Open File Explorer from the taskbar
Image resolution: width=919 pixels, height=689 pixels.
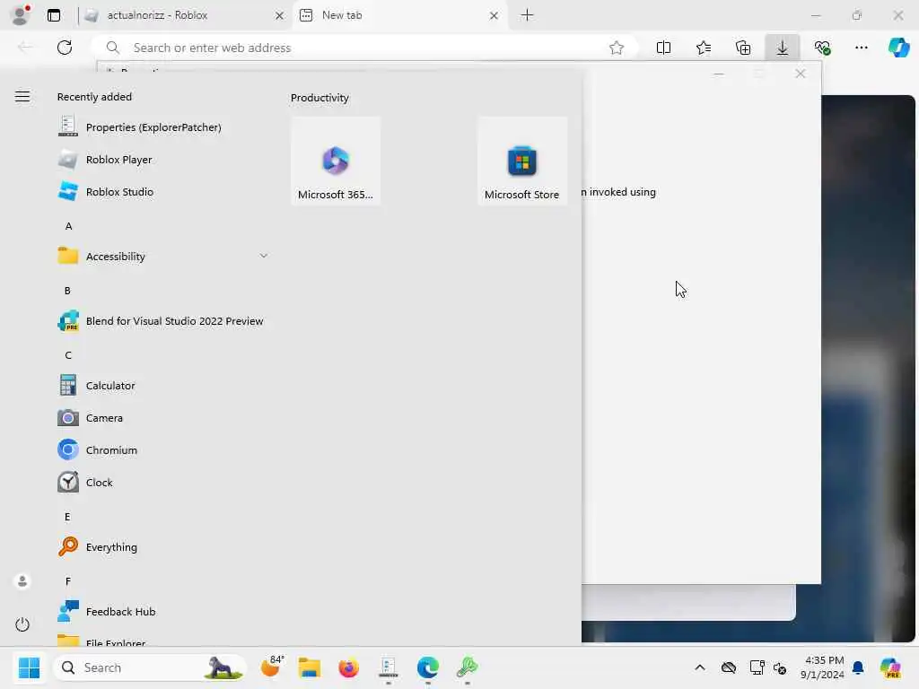coord(310,667)
